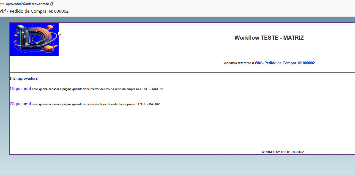This screenshot has width=355, height=175.
Task: Click the Workflow referente à label text
Action: 238,63
